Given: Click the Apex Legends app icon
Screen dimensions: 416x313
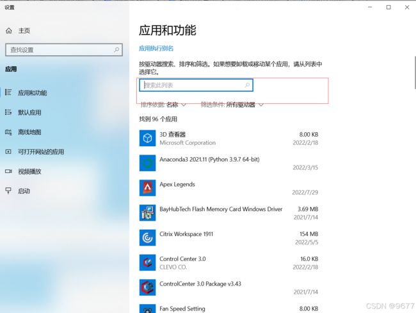Looking at the screenshot, I should (147, 188).
